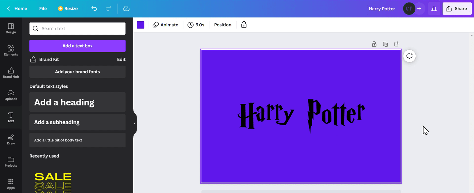This screenshot has width=474, height=193.
Task: Open the Draw sidebar tab
Action: [x=11, y=139]
